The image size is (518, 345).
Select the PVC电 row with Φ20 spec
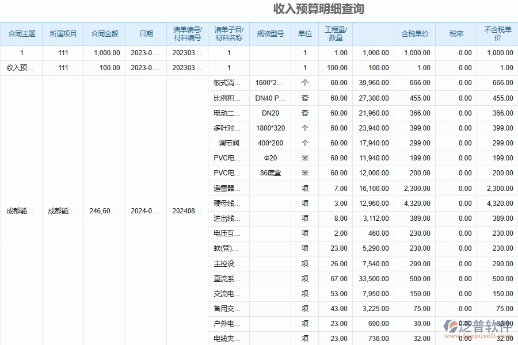[x=228, y=158]
